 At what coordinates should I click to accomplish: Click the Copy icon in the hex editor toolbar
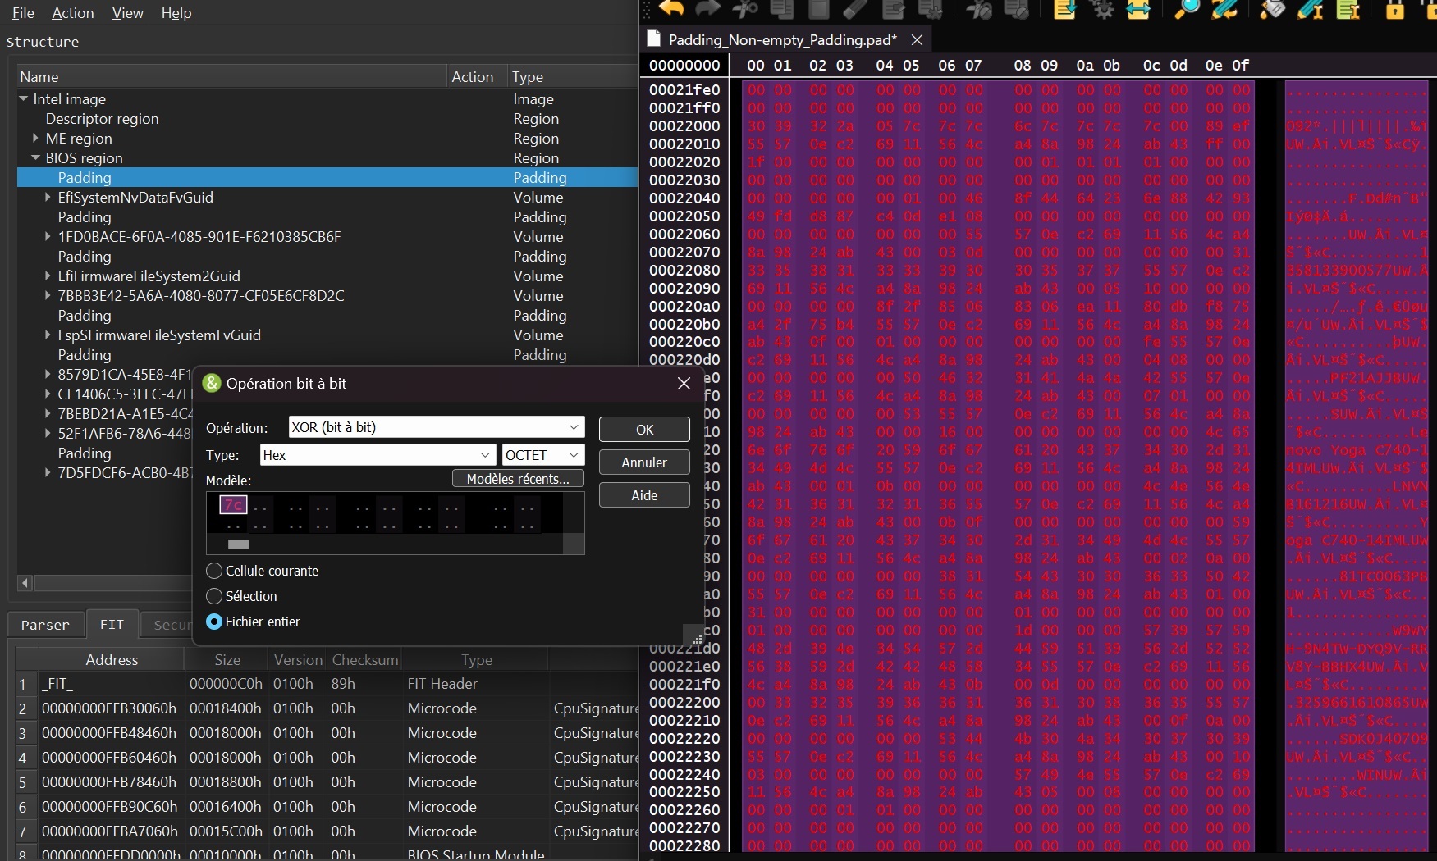[782, 9]
